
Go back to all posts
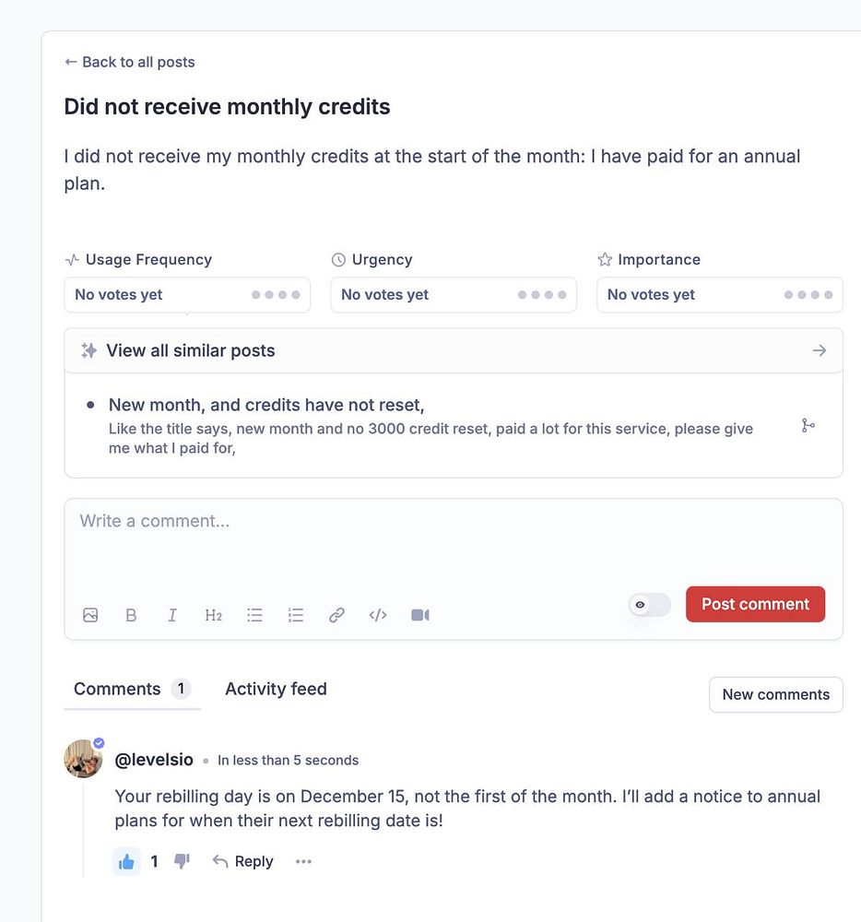click(x=129, y=62)
